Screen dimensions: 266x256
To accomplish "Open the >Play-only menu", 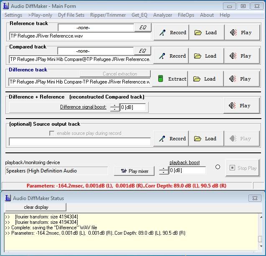I will 40,15.
